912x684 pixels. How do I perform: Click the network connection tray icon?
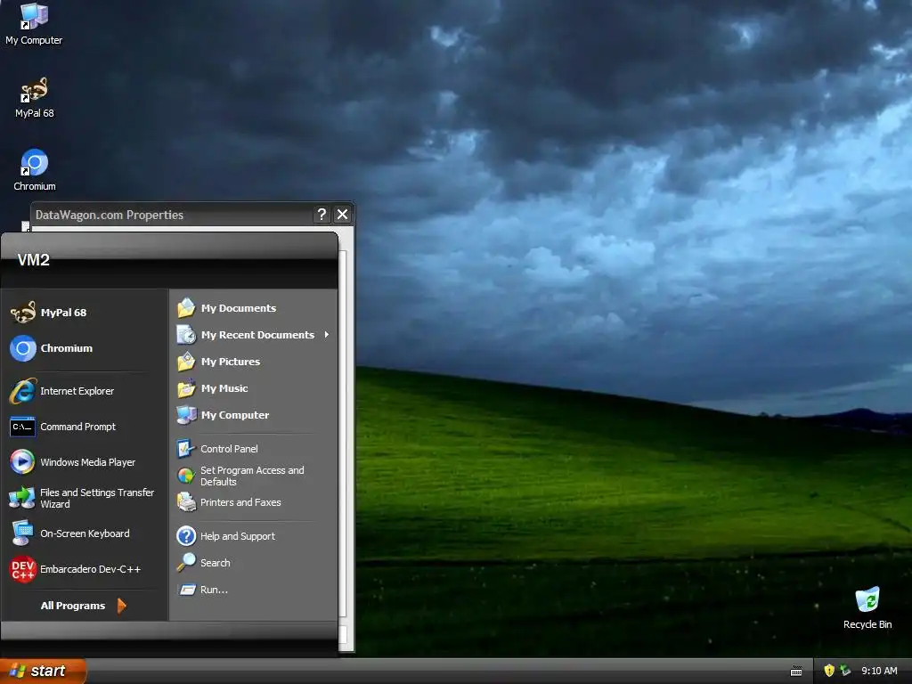(x=845, y=671)
